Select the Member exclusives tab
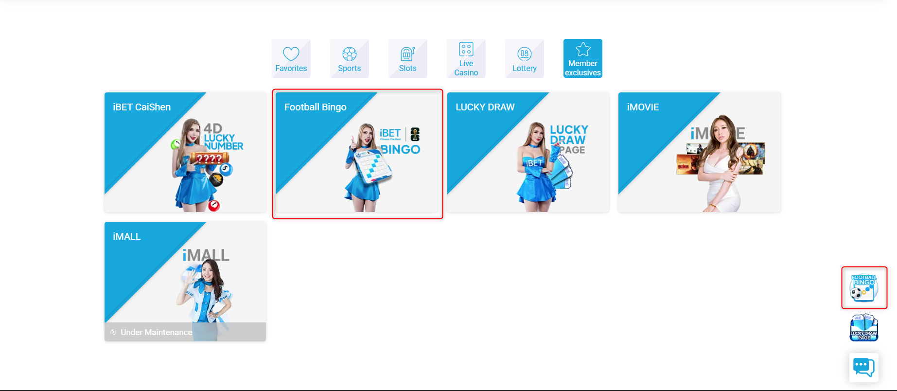This screenshot has width=897, height=391. tap(582, 58)
